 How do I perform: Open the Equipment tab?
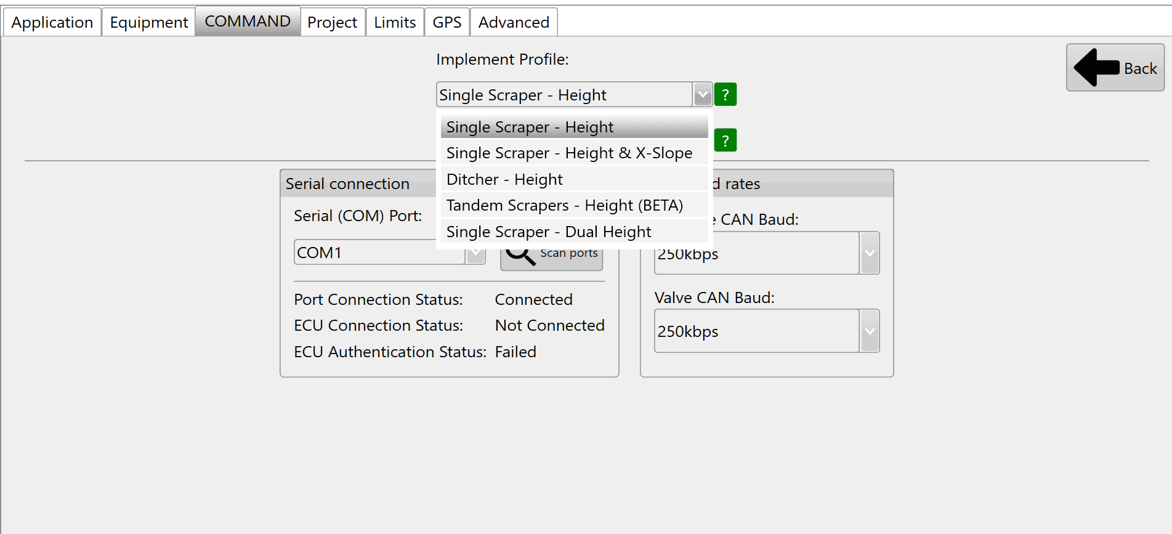click(x=148, y=22)
